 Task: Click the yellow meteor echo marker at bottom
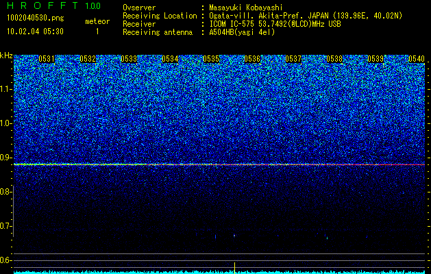234,267
